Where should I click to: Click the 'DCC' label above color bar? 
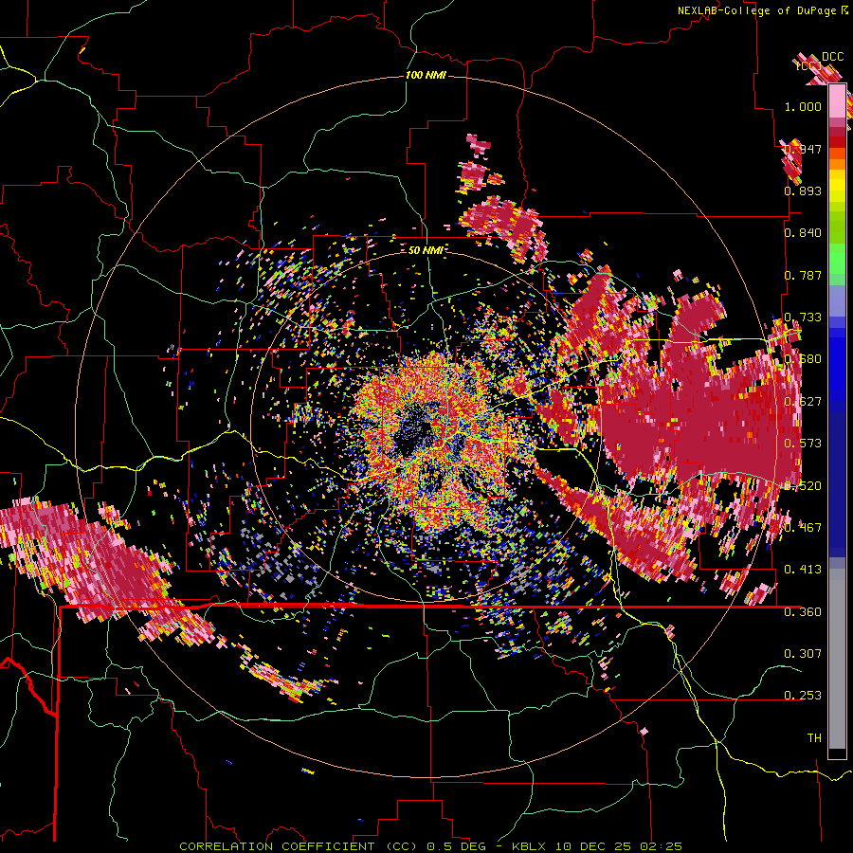[x=833, y=57]
